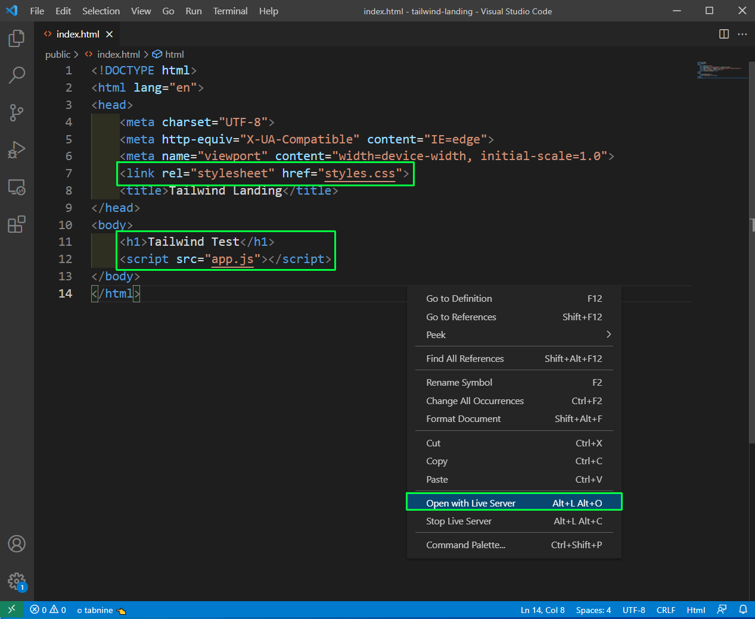Open the Selection menu
The width and height of the screenshot is (755, 619).
101,11
